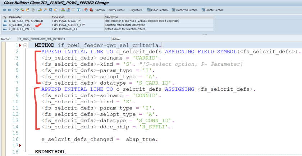Click TYPE POWL_XFLAG_TY type spec
The height and width of the screenshot is (156, 302).
(x=78, y=21)
